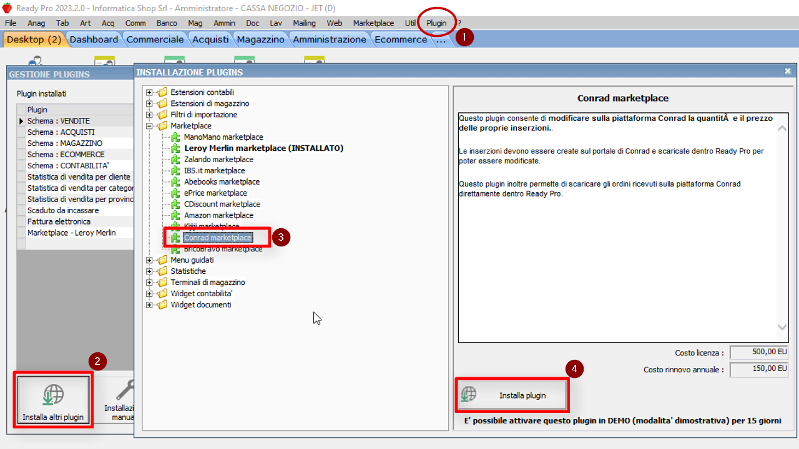This screenshot has width=799, height=449.
Task: Expand the Terminali di magazzino node
Action: click(x=150, y=282)
